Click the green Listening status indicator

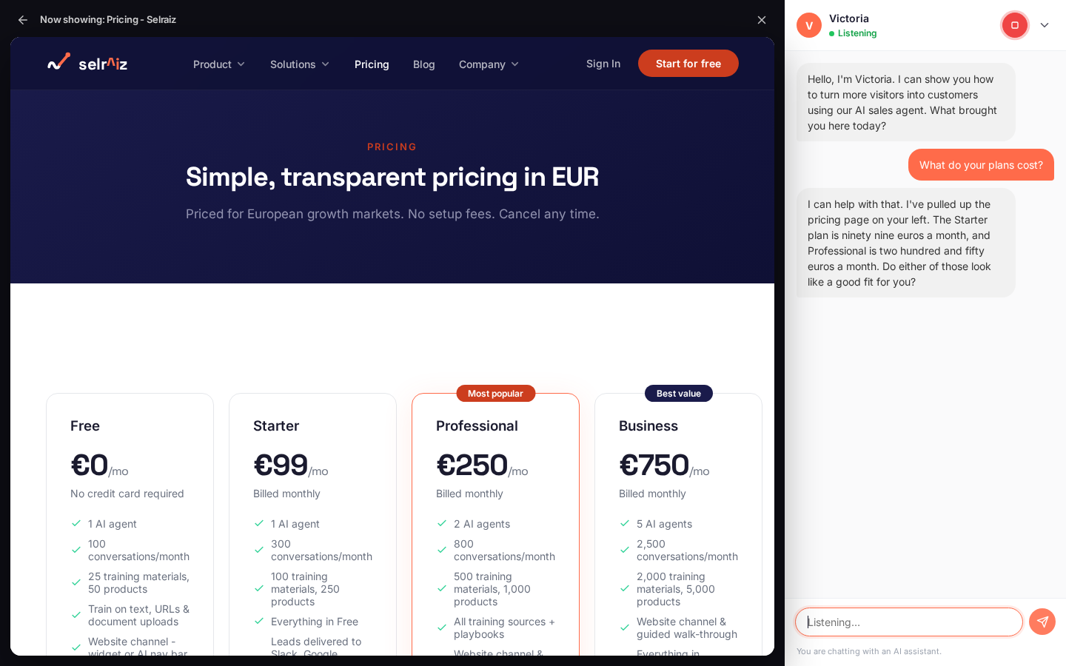click(x=853, y=33)
